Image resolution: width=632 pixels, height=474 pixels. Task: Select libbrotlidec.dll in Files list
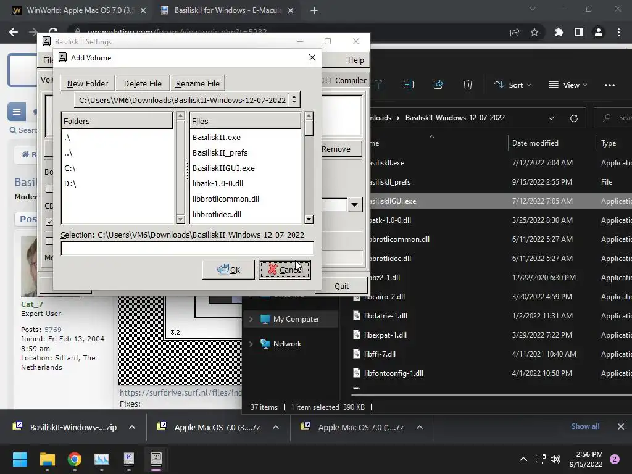pos(246,214)
